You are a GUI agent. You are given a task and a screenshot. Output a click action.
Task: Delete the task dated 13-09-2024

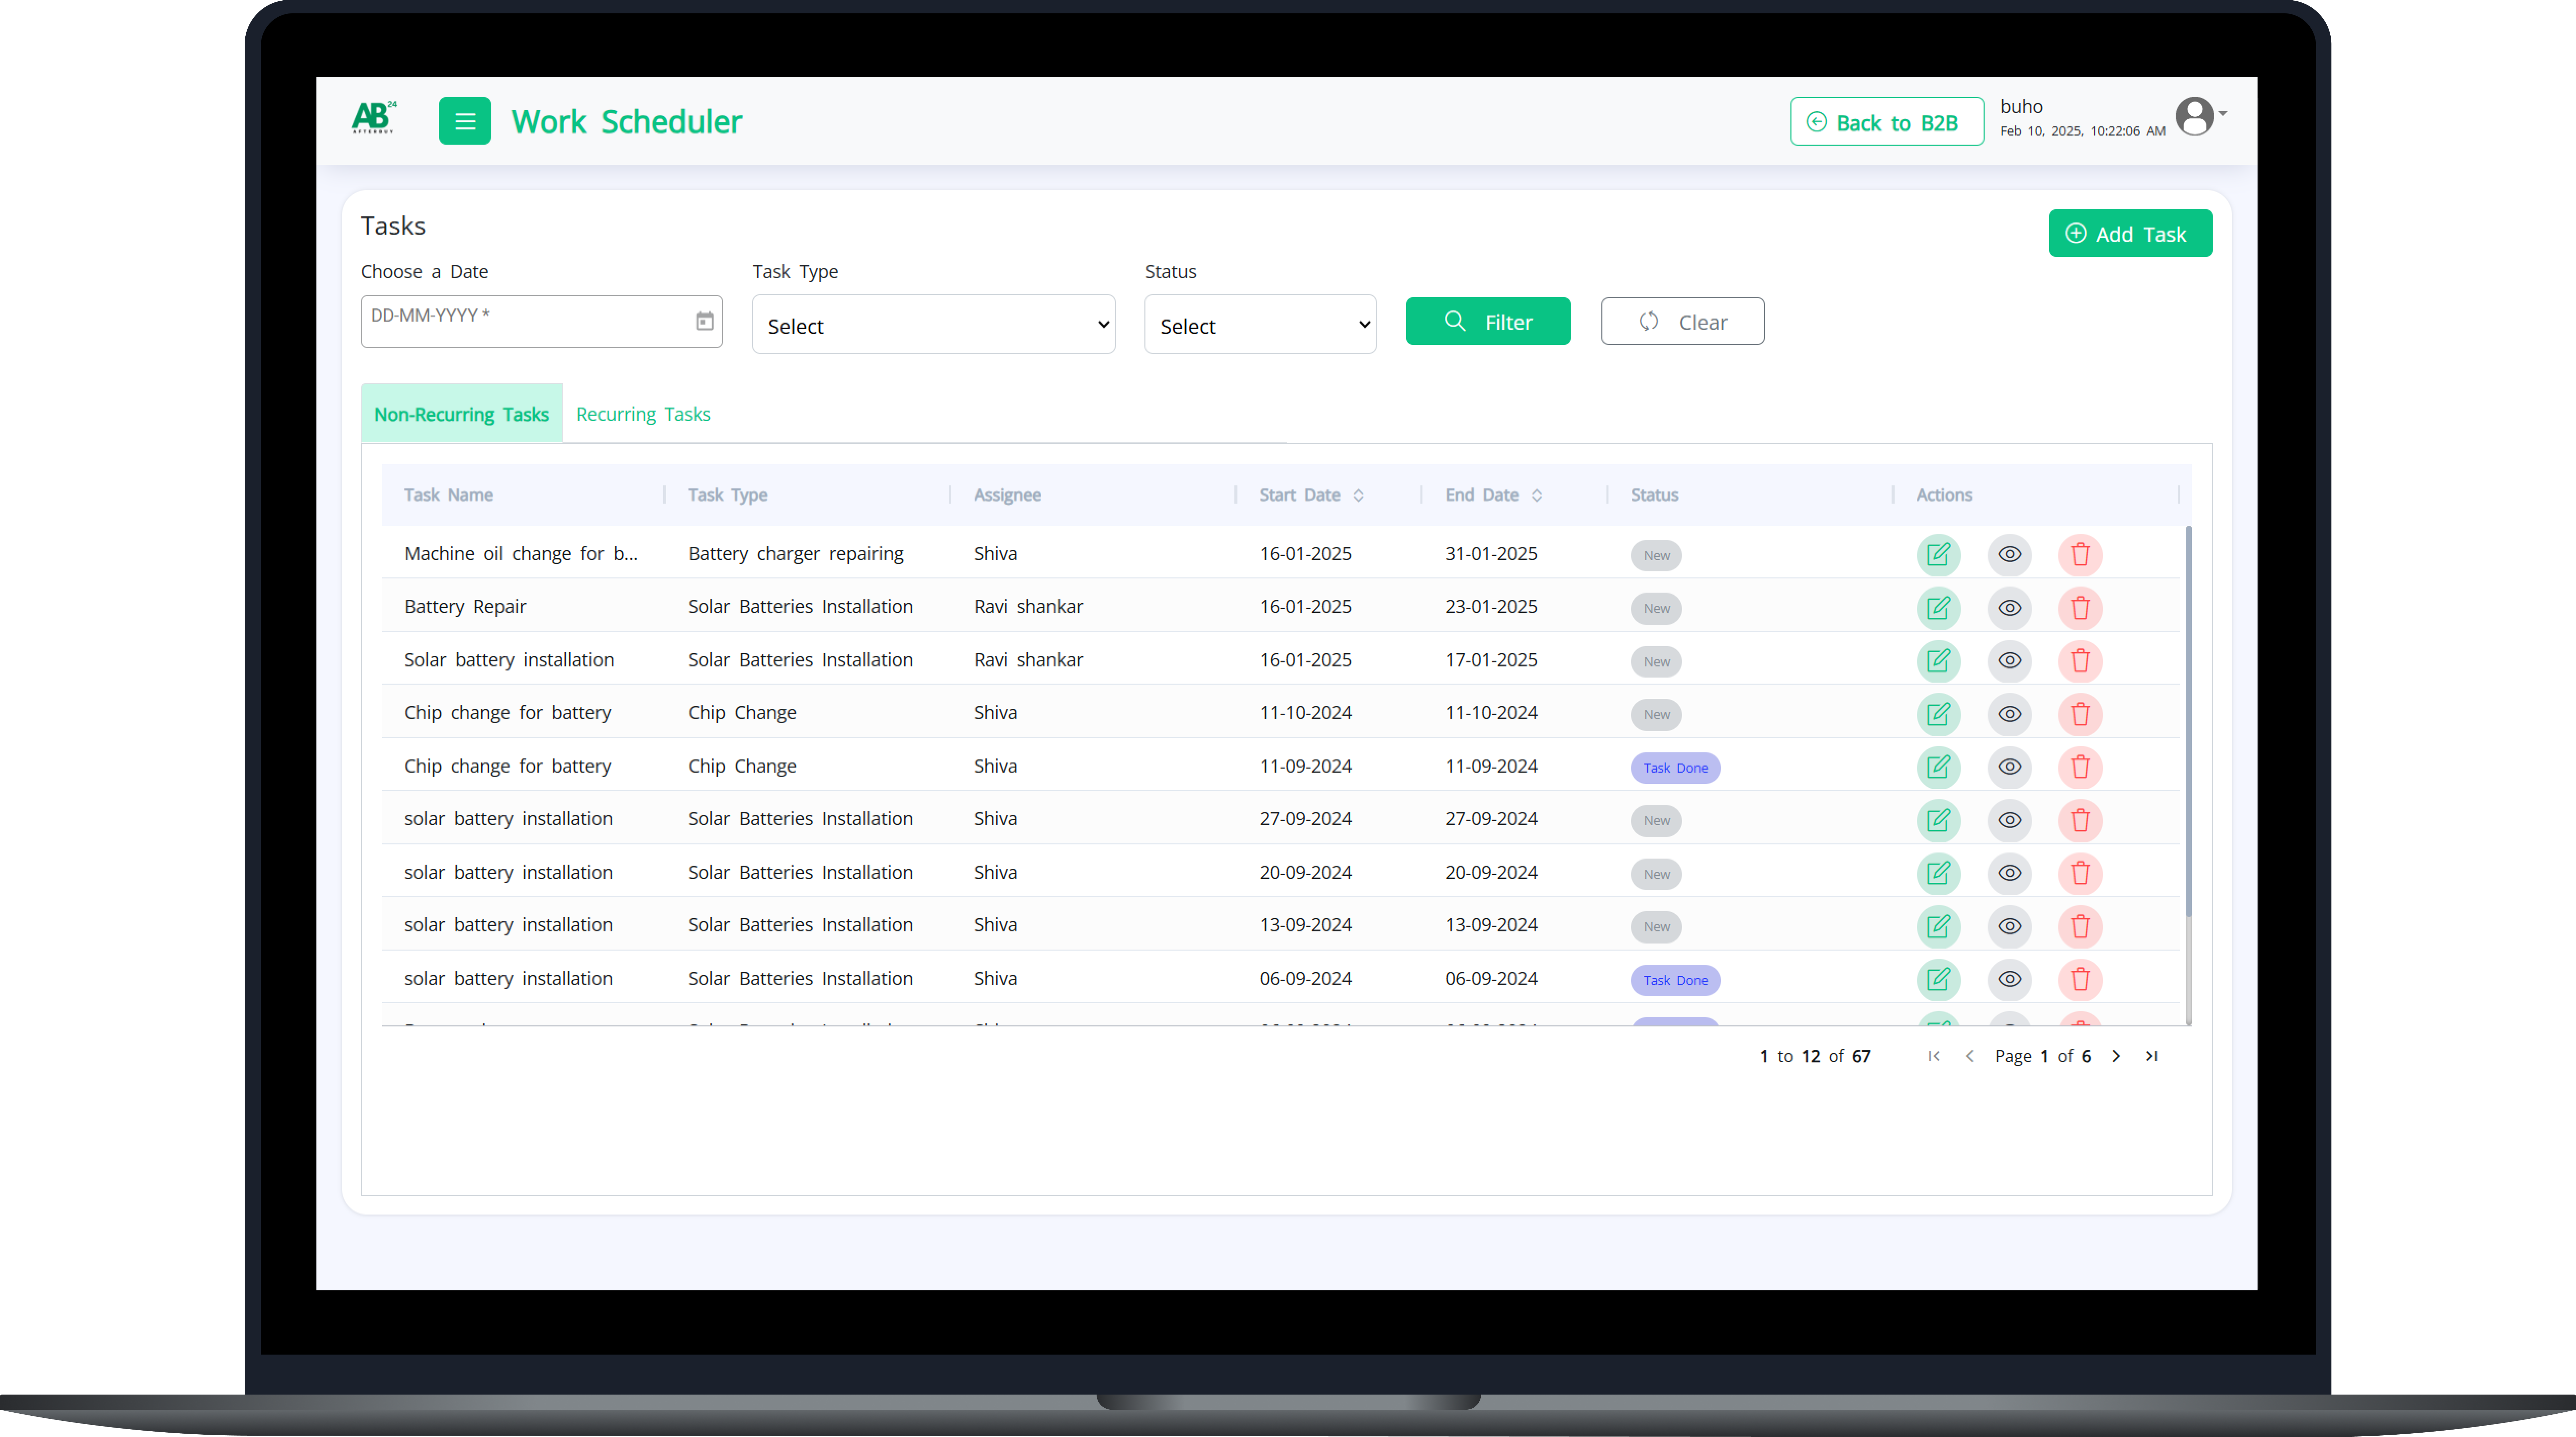pyautogui.click(x=2080, y=926)
